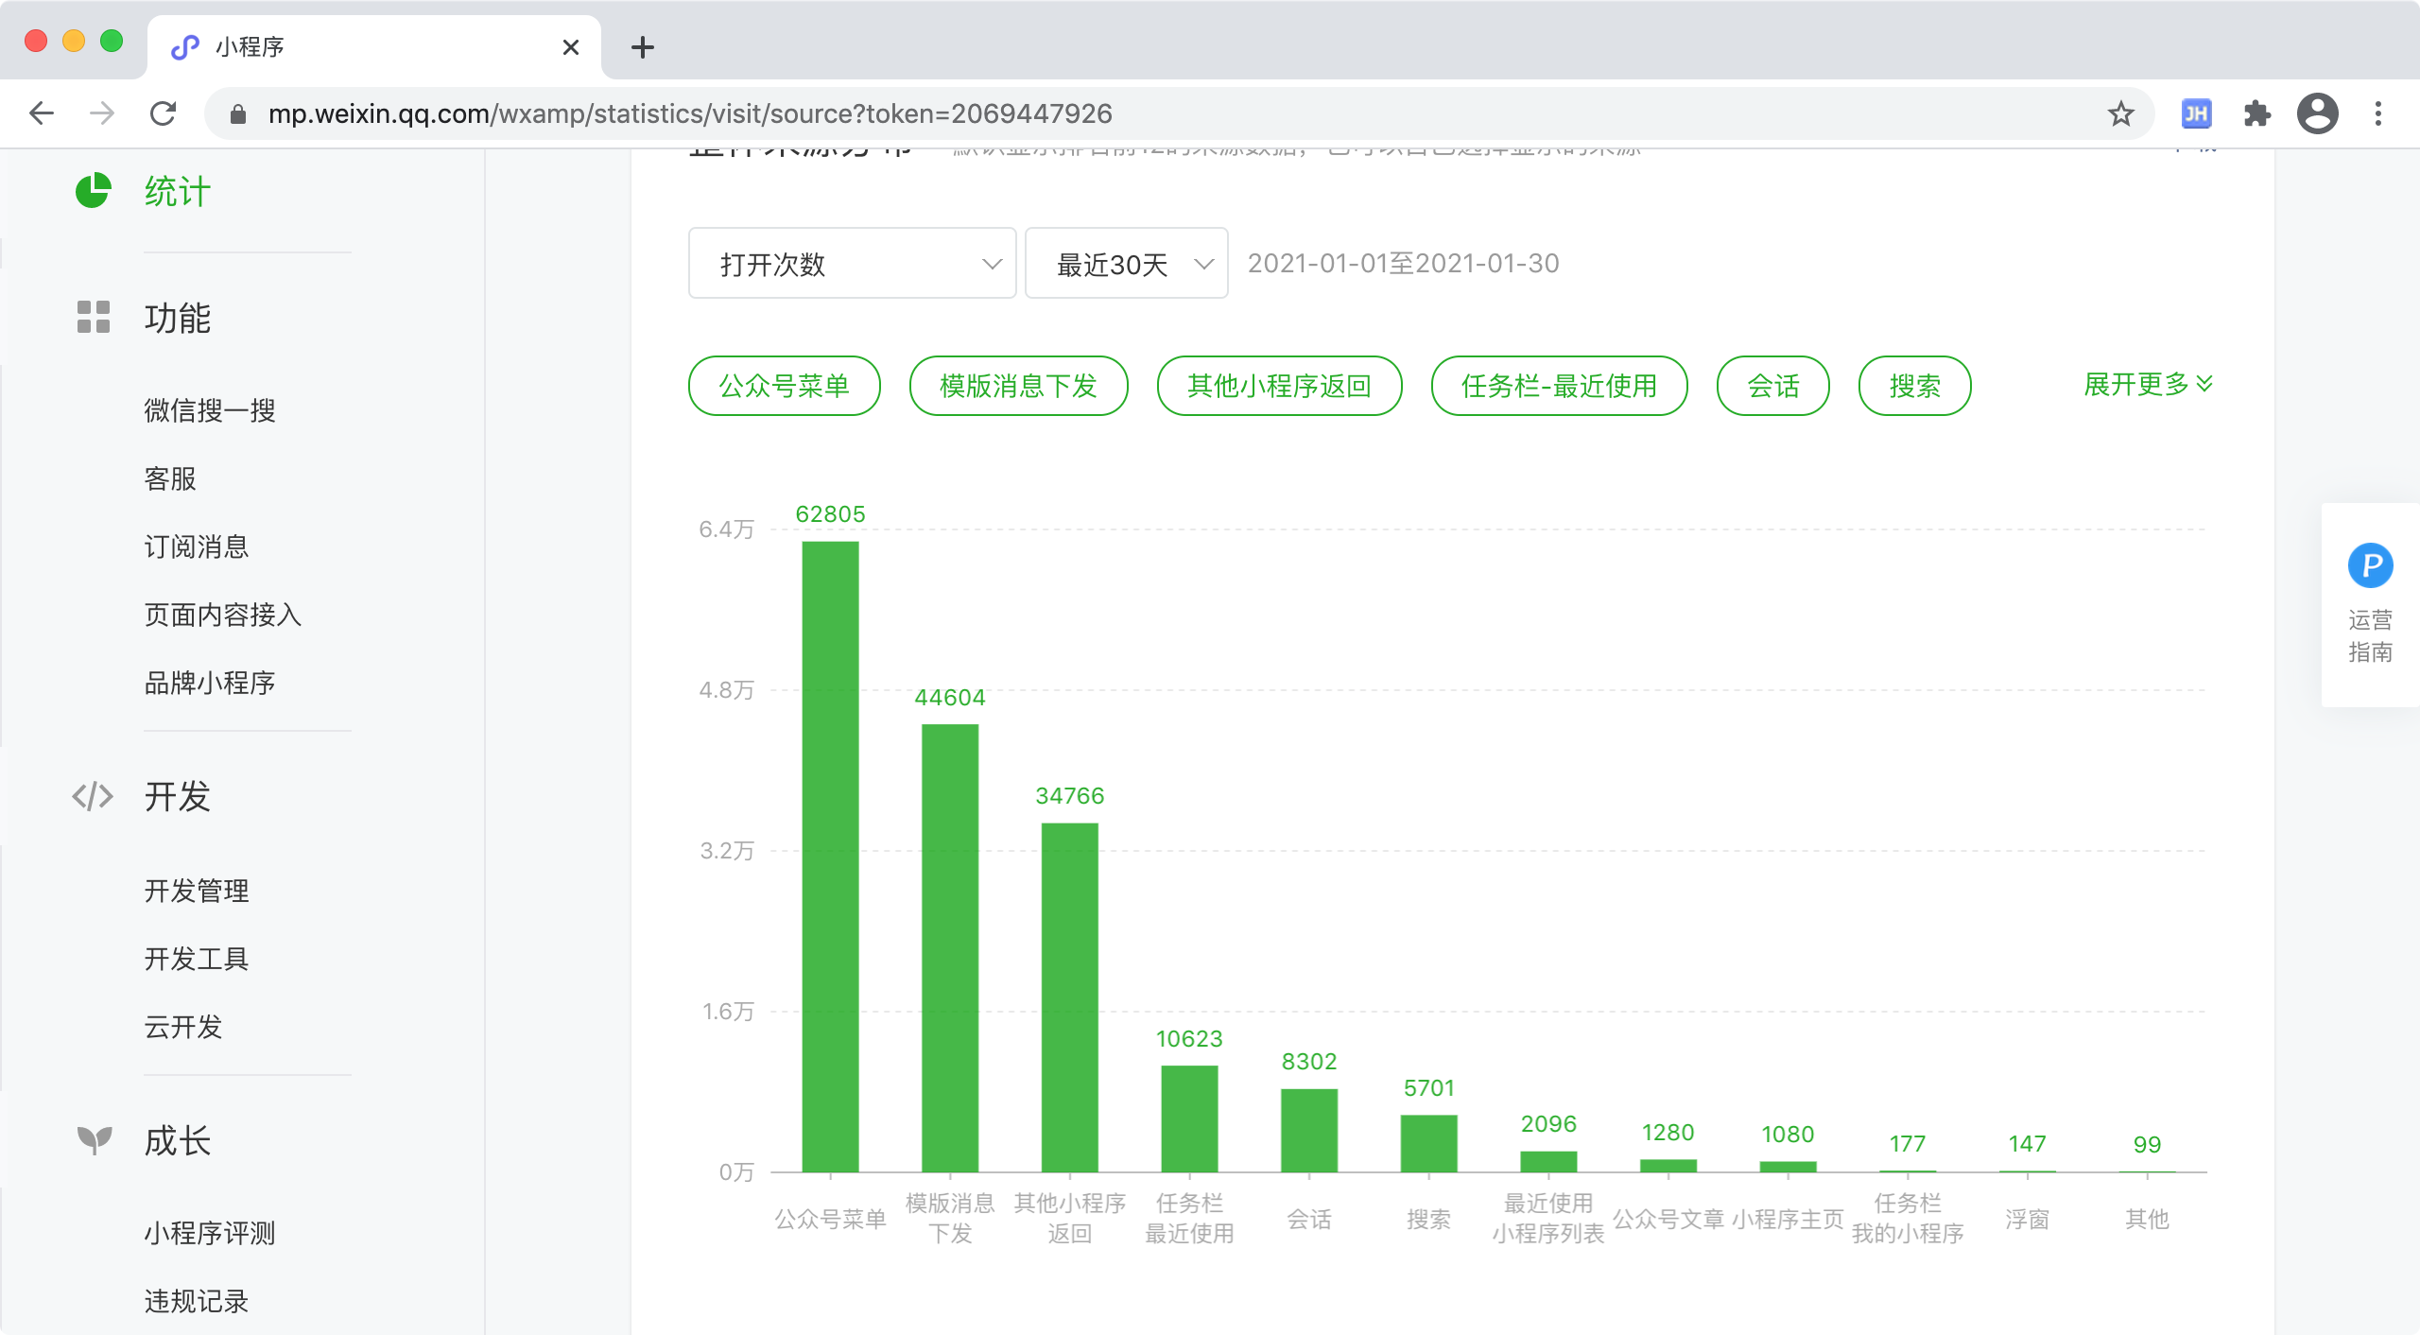Click the 开发 code brackets icon
The image size is (2420, 1335).
point(93,796)
